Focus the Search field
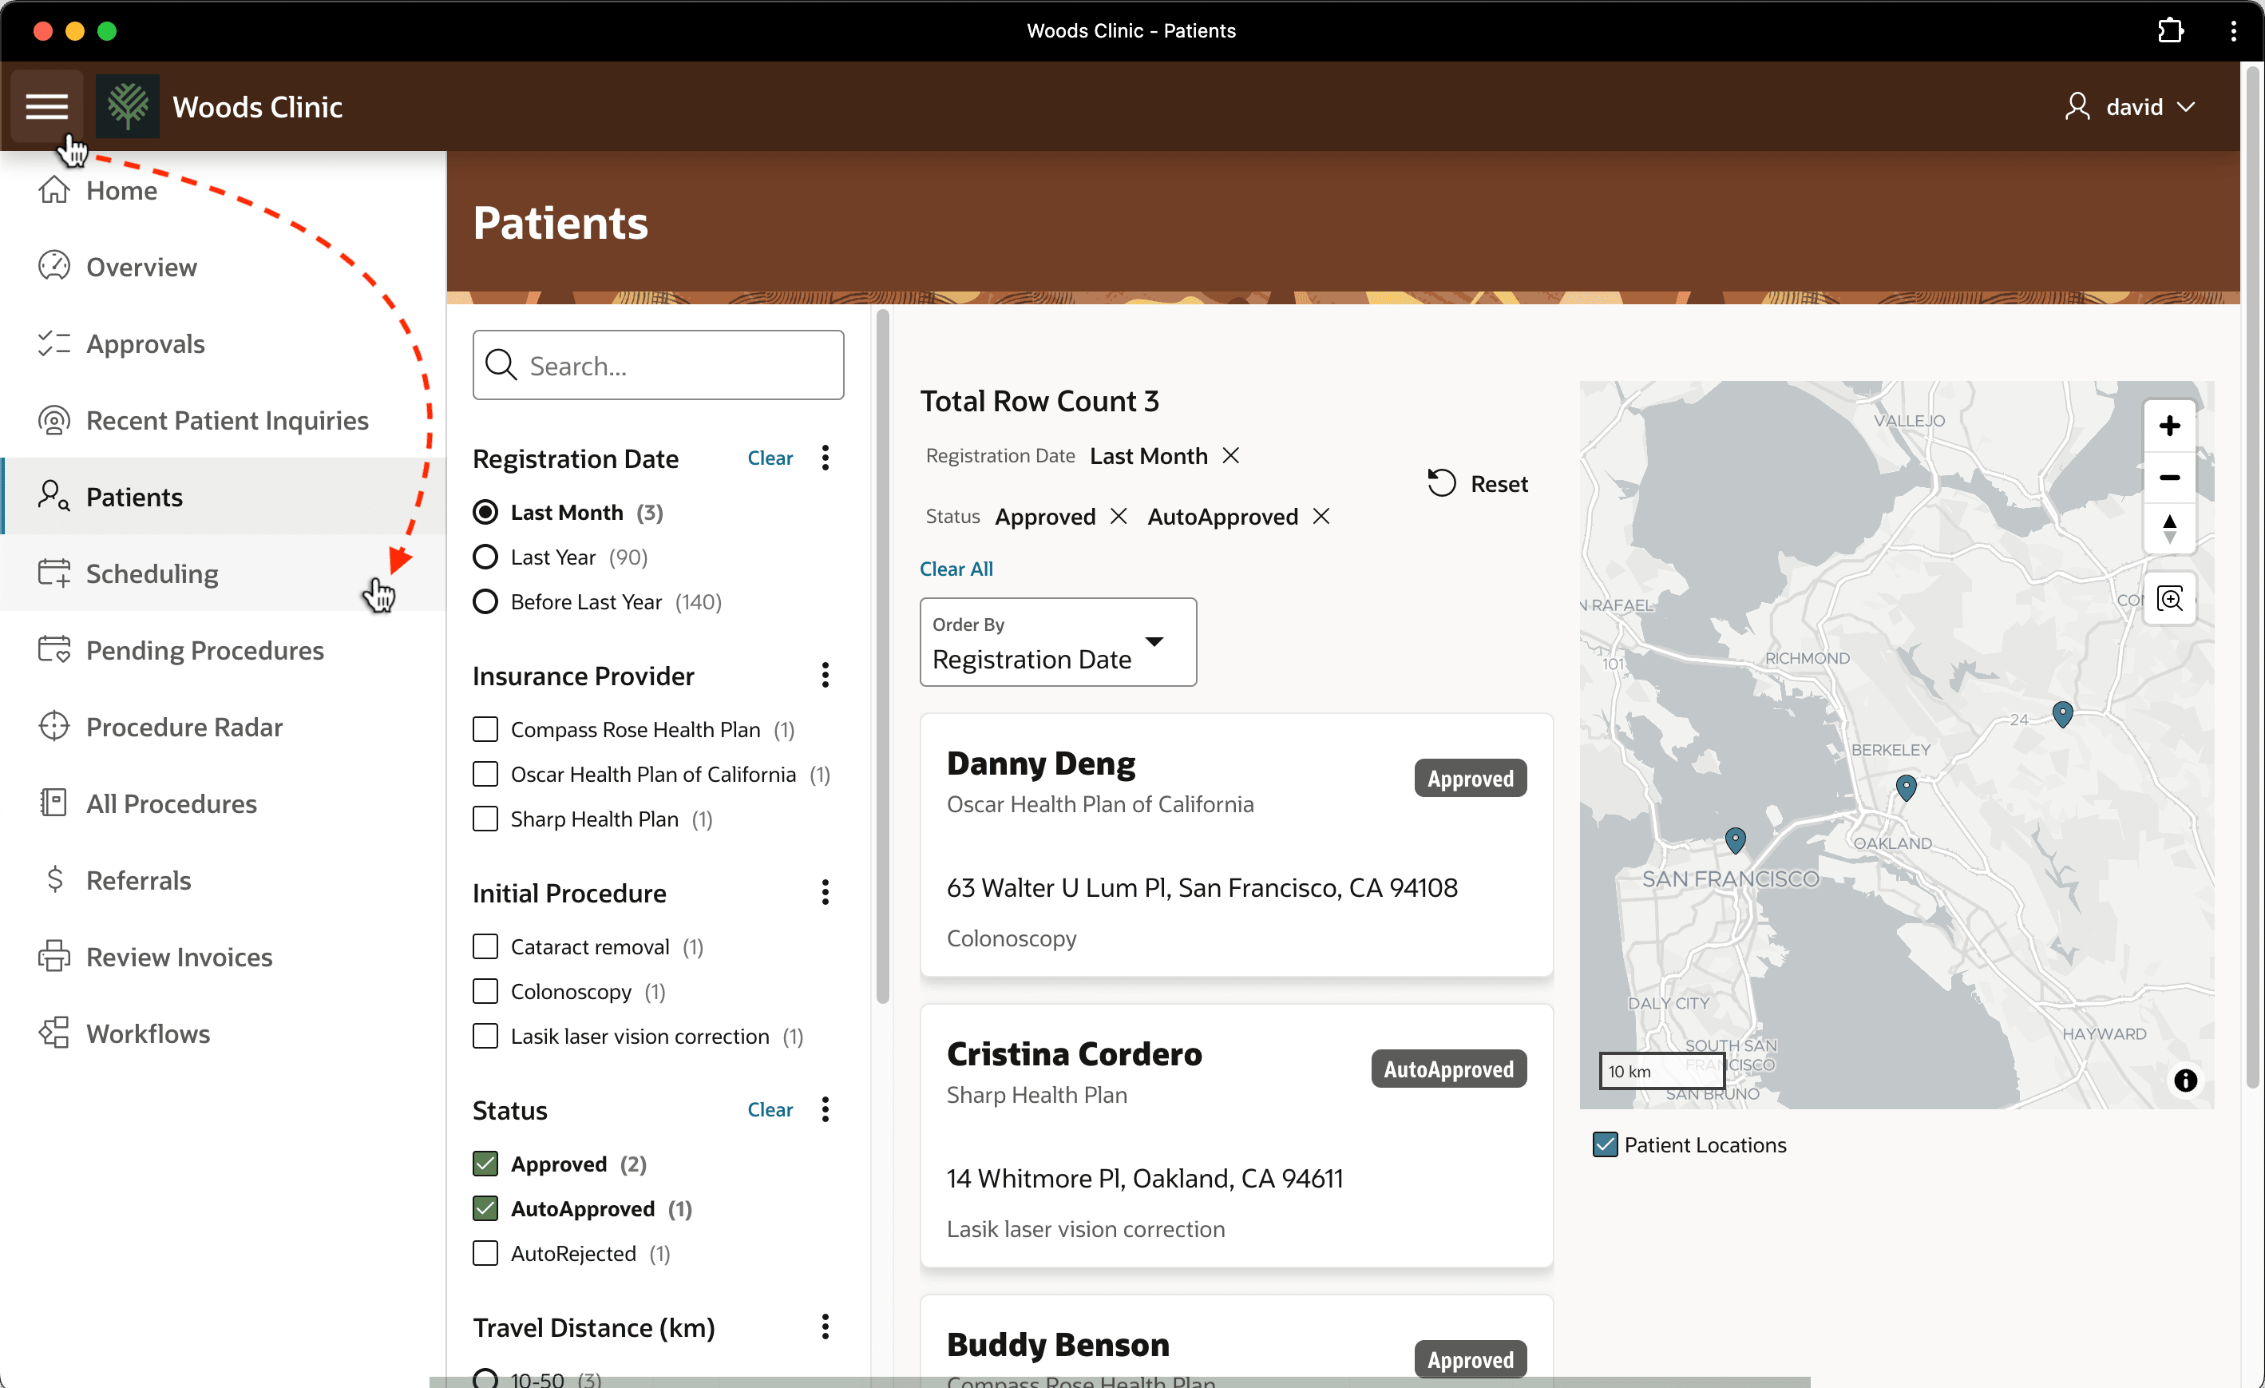The height and width of the screenshot is (1388, 2265). (658, 365)
